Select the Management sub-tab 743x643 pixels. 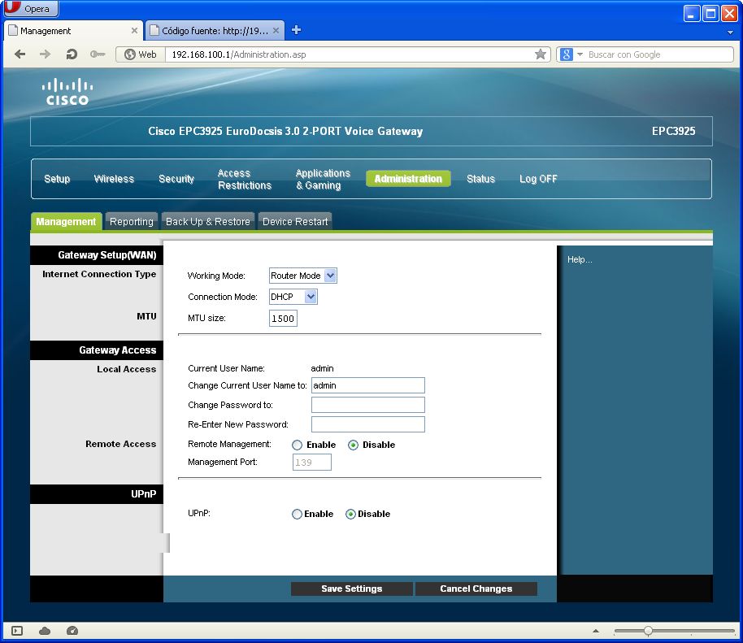point(66,221)
